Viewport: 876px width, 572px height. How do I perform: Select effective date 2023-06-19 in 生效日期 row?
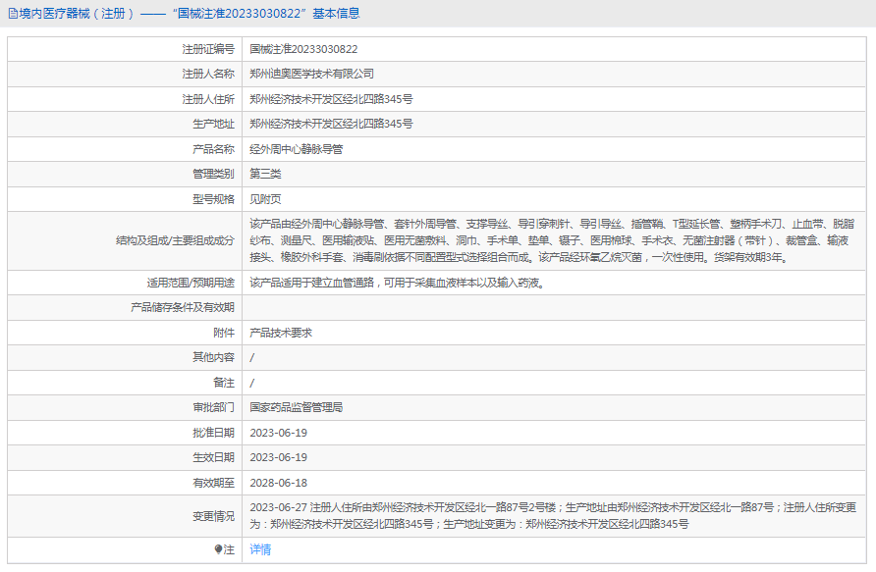pos(278,457)
